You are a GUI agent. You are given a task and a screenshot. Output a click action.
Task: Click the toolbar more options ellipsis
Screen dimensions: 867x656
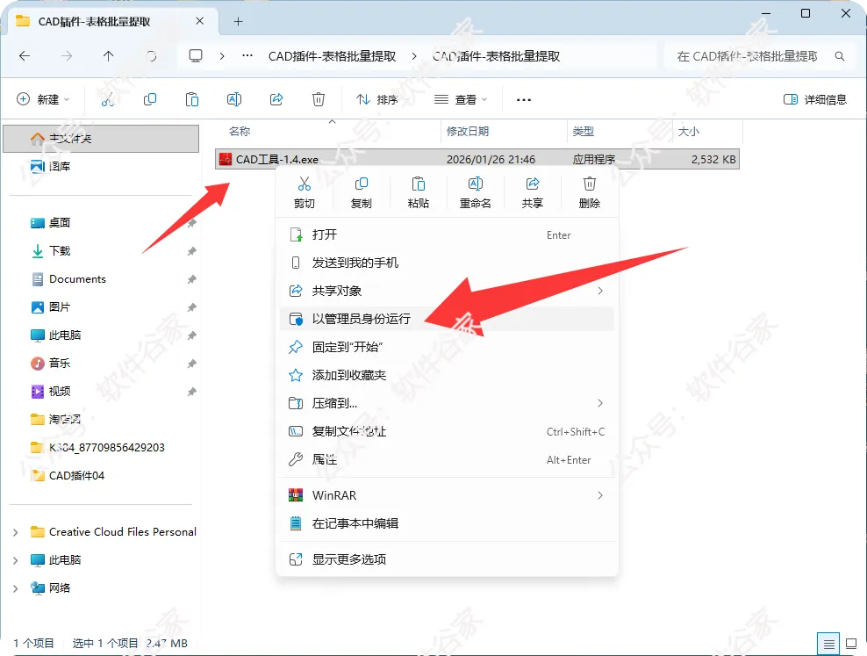(x=524, y=100)
